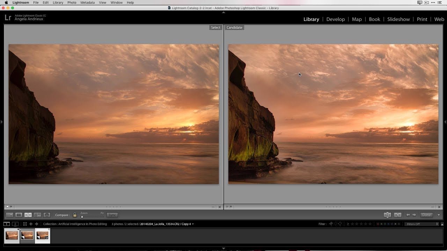
Task: Open the Slideshow module
Action: (x=398, y=19)
